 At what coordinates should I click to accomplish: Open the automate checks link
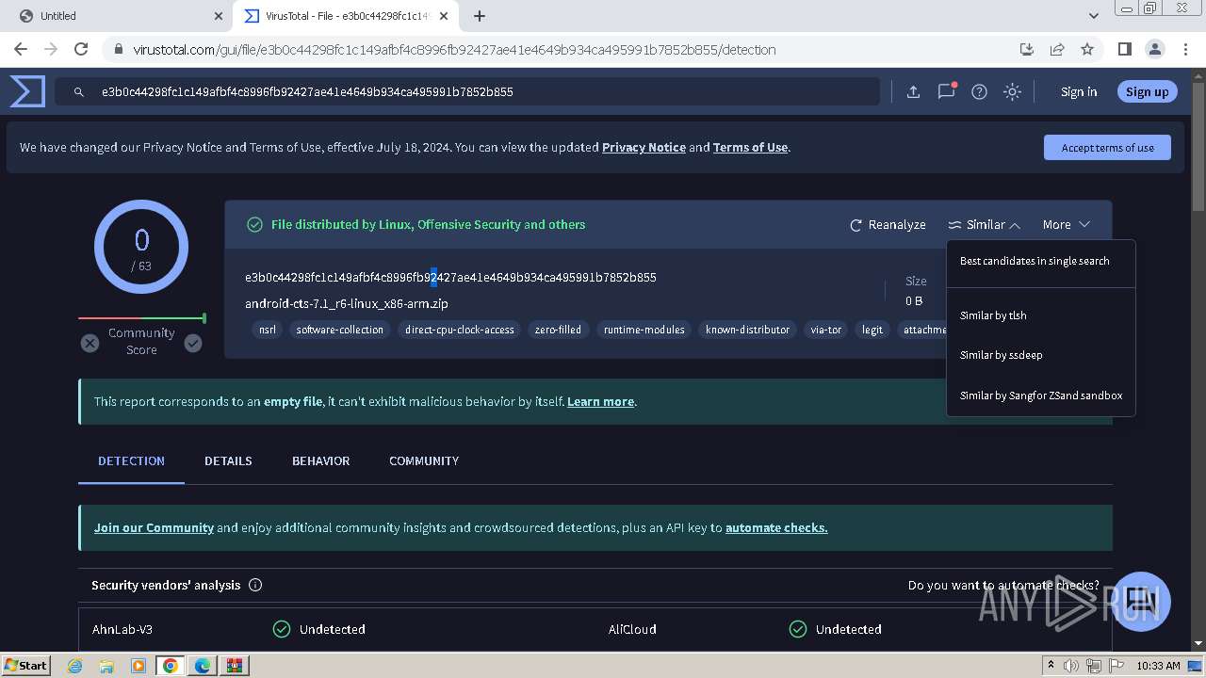click(776, 527)
